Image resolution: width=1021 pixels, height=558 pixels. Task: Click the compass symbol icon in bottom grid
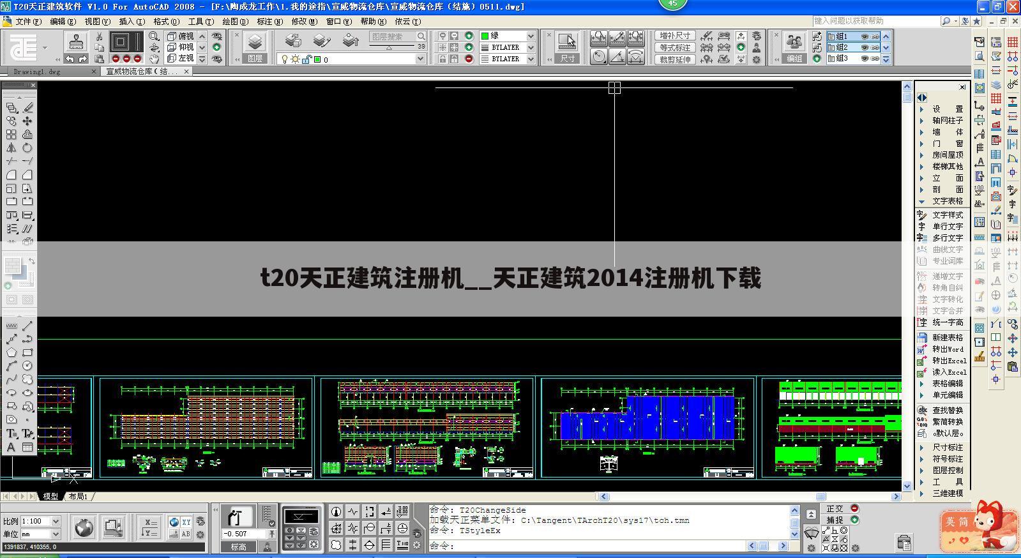(337, 511)
